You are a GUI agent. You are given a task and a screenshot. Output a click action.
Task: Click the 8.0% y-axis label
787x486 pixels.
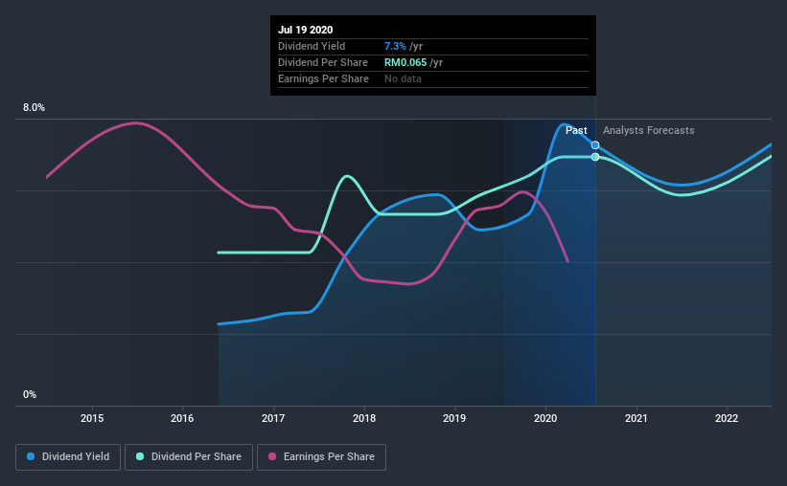34,108
